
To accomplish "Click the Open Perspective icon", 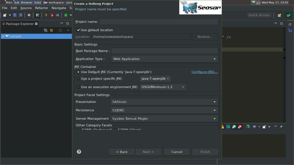I will click(280, 15).
